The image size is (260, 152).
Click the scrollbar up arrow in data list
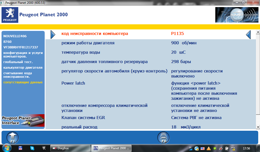[258, 32]
